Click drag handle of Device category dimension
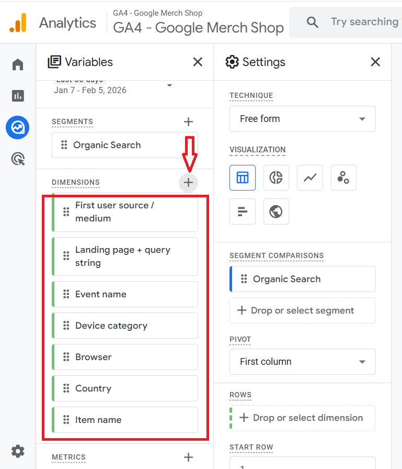 (x=66, y=326)
